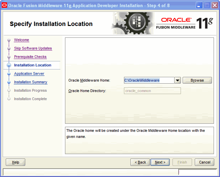The image size is (220, 177).
Task: Click the Installation Progress step bullet
Action: (x=9, y=90)
